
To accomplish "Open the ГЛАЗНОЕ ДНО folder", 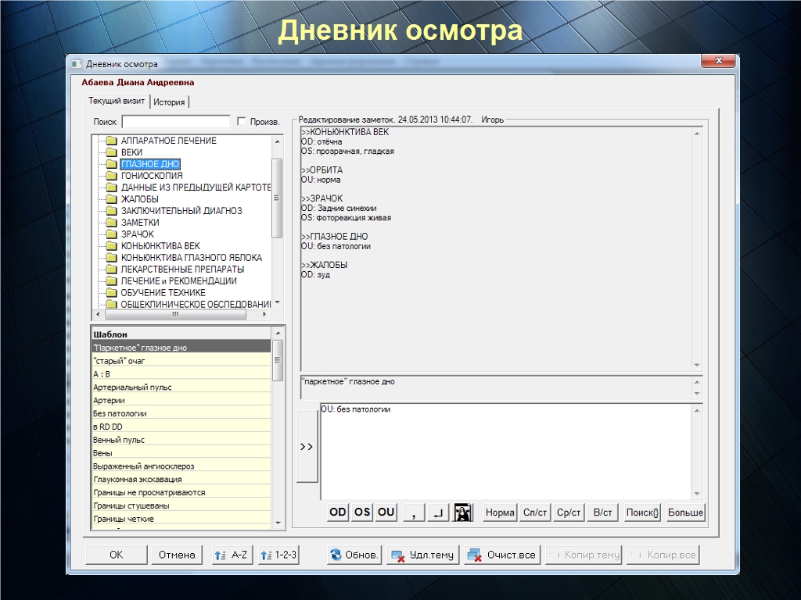I will coord(150,164).
